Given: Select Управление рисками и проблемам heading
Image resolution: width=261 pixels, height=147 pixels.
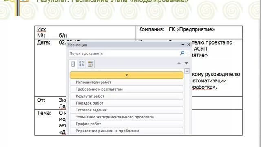Looking at the screenshot, I should tap(126, 131).
